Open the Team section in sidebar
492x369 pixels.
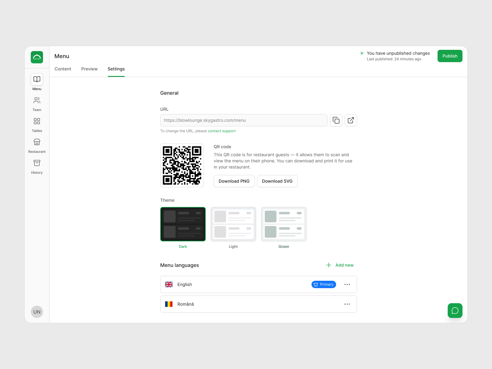coord(37,104)
